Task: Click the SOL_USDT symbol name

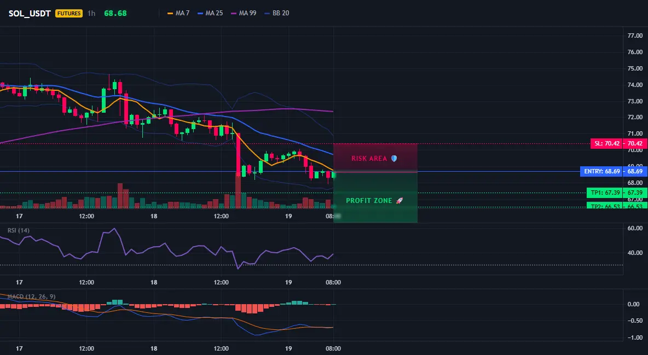Action: click(x=30, y=13)
